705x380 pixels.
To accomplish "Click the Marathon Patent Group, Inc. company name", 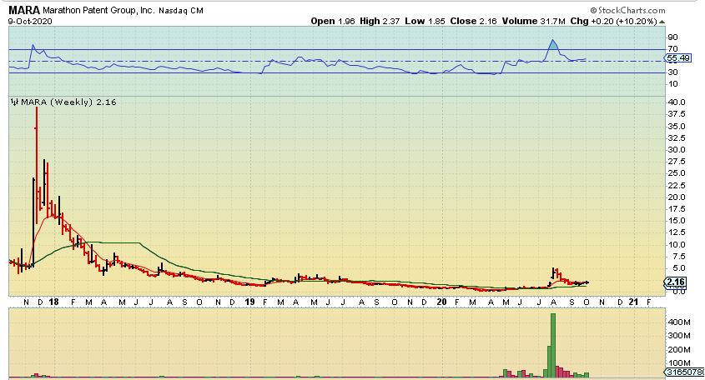I will coord(98,10).
